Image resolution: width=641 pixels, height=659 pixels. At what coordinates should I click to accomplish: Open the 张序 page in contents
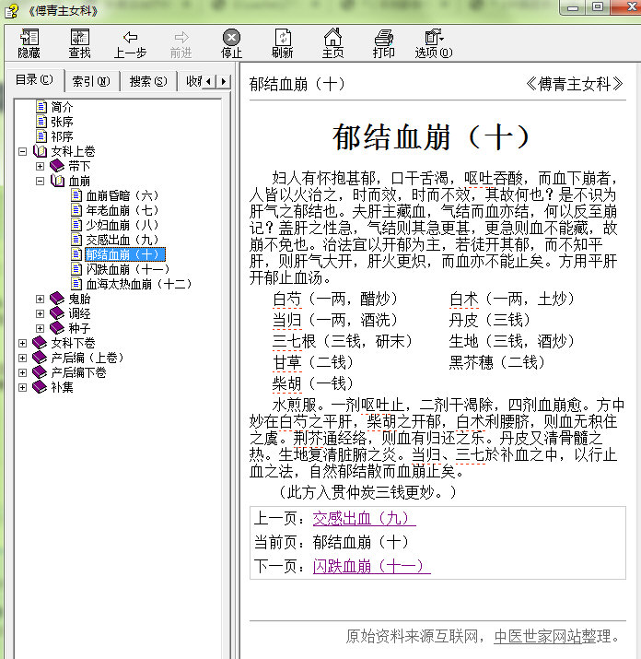coord(62,122)
